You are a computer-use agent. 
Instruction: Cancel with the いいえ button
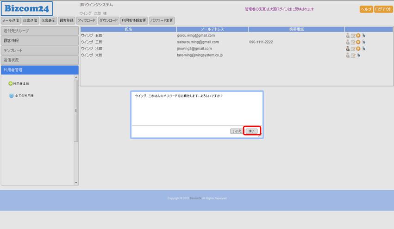pos(237,131)
